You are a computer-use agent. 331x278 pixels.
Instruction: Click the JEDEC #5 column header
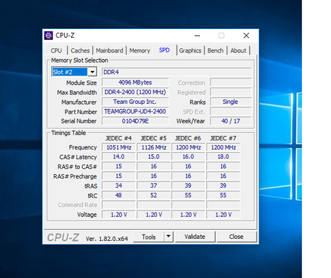pos(154,138)
